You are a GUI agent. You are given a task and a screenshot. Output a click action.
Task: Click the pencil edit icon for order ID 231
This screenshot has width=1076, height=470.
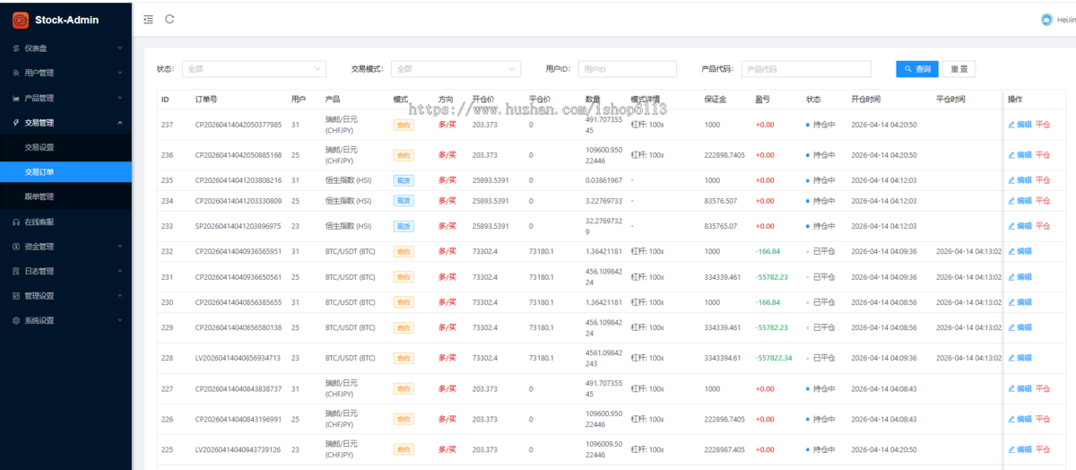tap(1011, 277)
